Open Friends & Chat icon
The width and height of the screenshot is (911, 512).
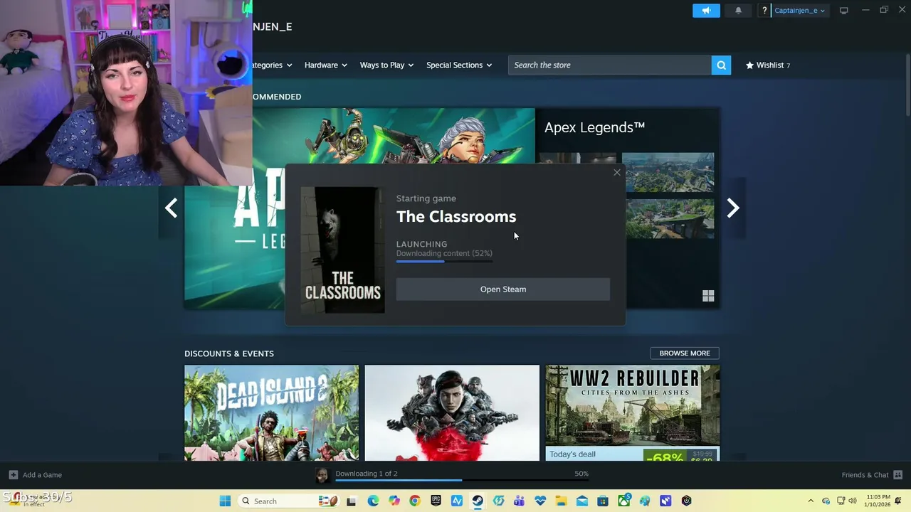898,474
